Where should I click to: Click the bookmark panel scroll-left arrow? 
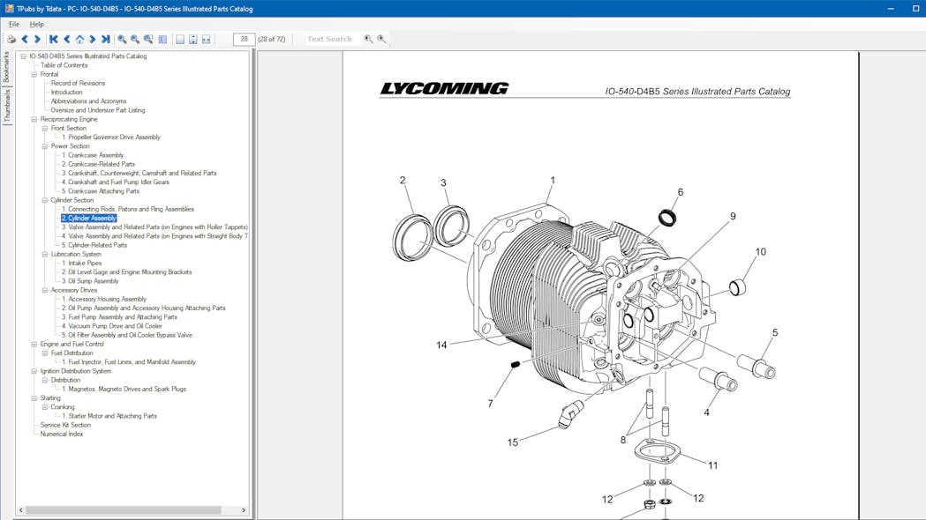click(20, 510)
